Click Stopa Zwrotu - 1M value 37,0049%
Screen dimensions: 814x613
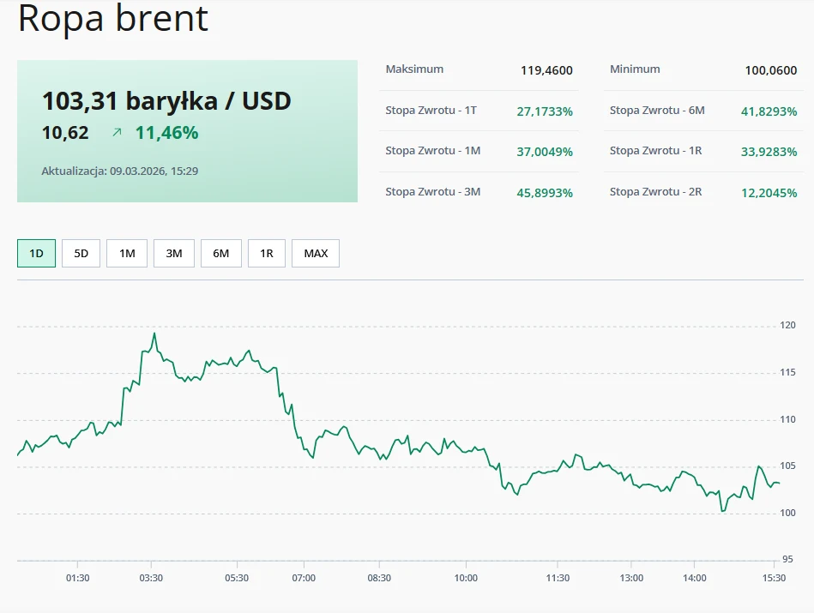coord(546,151)
